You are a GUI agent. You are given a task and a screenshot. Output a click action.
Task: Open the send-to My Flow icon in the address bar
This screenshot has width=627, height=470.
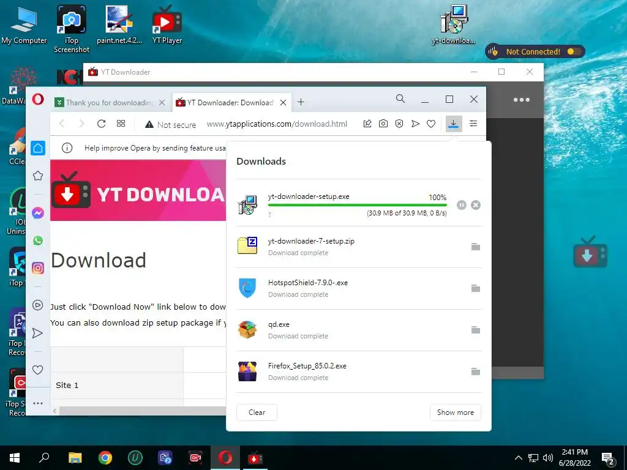coord(415,124)
